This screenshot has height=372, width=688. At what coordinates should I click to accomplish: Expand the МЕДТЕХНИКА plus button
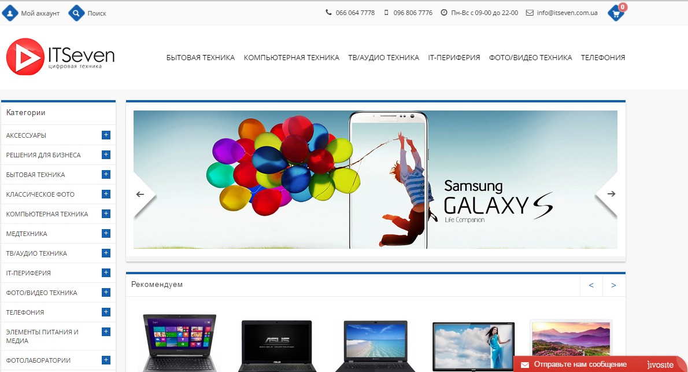[x=106, y=233]
